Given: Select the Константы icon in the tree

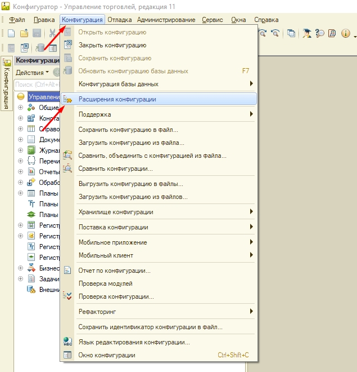Looking at the screenshot, I should 31,118.
